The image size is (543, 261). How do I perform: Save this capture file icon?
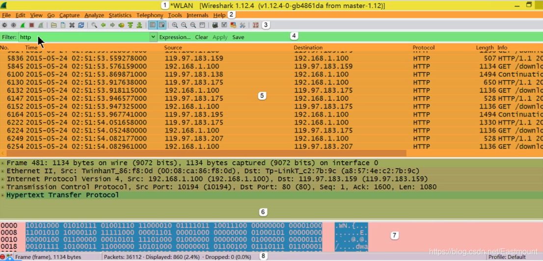point(63,25)
